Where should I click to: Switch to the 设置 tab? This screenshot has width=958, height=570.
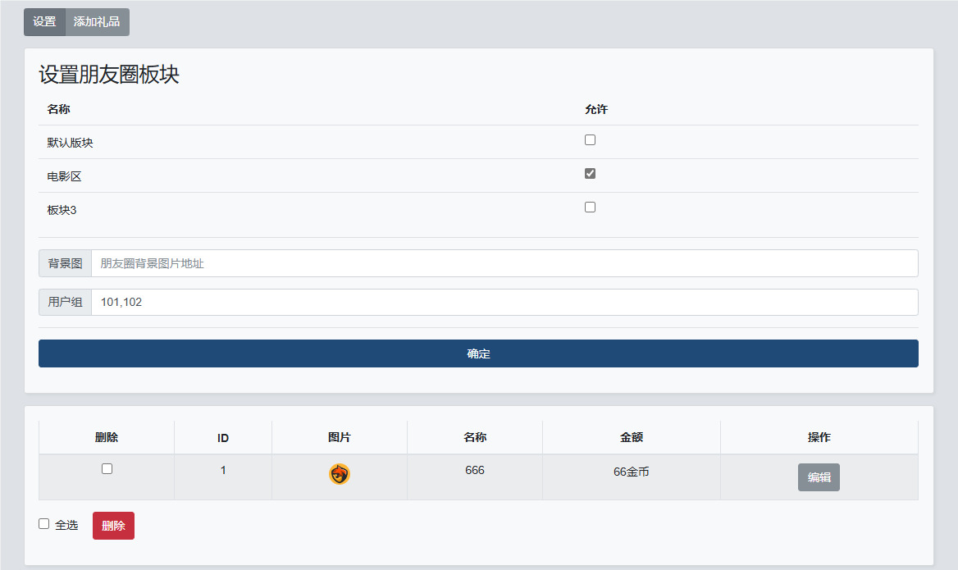(x=44, y=22)
